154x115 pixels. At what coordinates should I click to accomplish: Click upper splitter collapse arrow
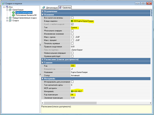[x=40, y=45]
